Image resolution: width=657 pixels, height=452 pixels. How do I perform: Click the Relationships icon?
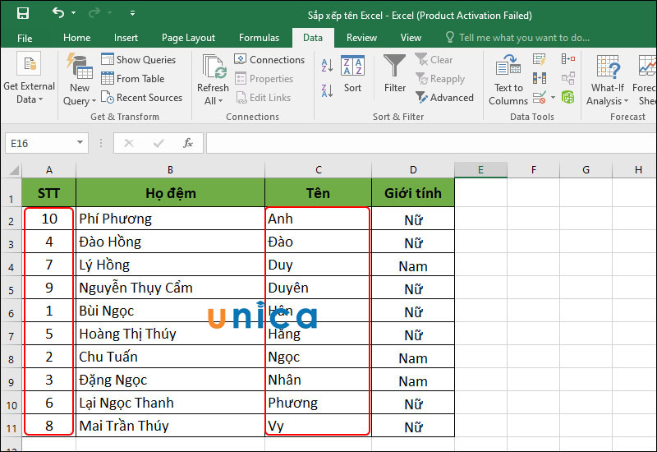(568, 78)
